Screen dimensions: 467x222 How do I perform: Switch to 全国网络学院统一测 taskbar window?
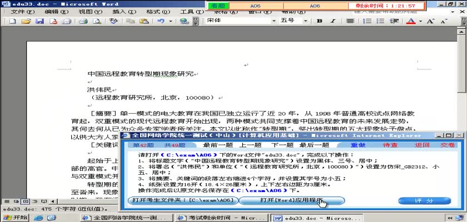coord(127,218)
